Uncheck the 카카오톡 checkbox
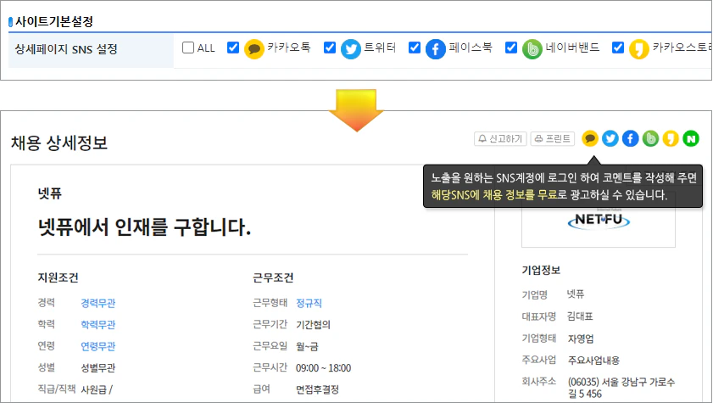This screenshot has width=713, height=403. (233, 48)
